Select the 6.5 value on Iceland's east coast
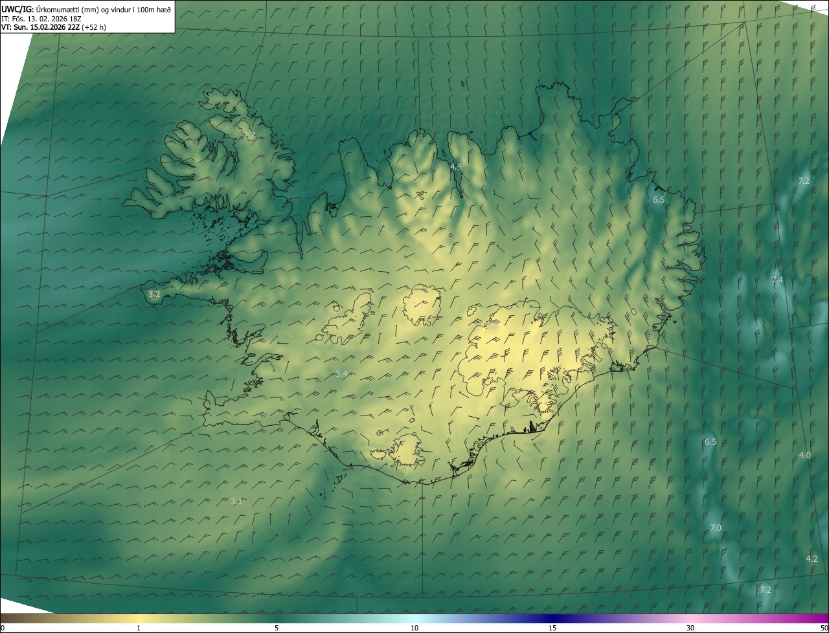The width and height of the screenshot is (829, 633). click(x=659, y=200)
